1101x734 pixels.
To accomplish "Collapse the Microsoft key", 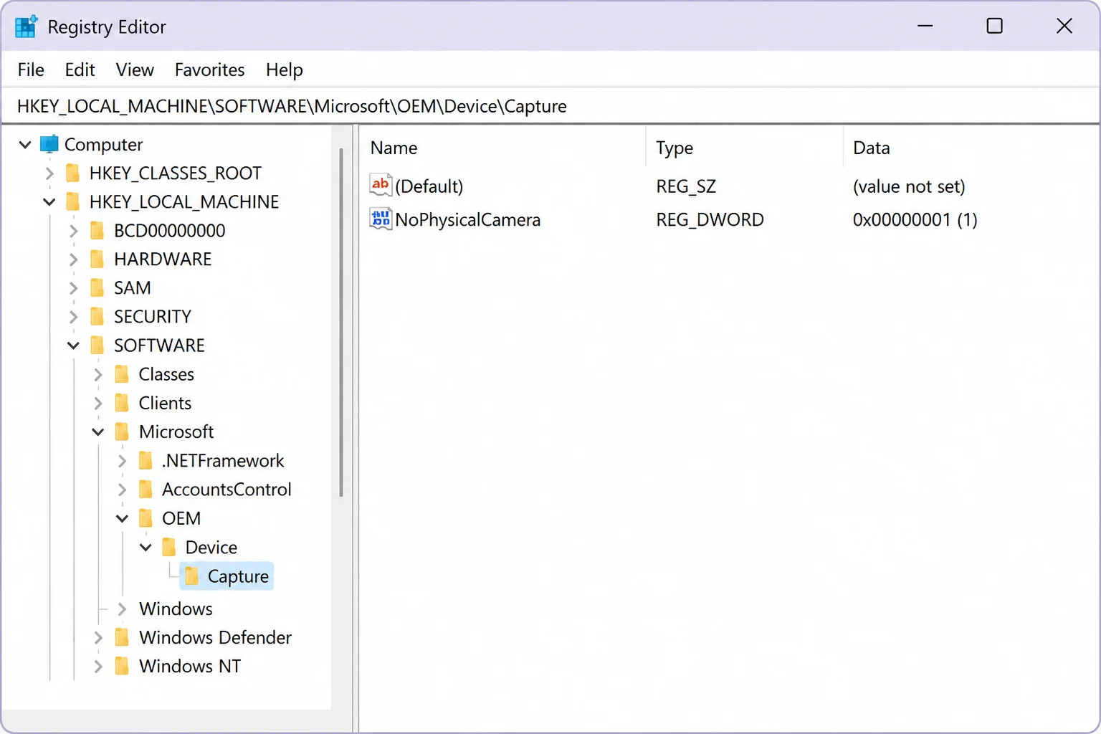I will point(98,432).
